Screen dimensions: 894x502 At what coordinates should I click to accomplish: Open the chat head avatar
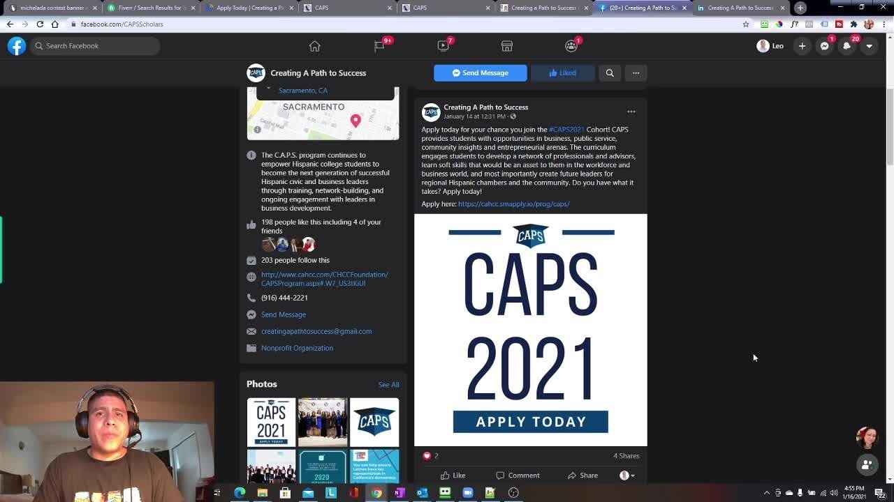click(x=867, y=438)
